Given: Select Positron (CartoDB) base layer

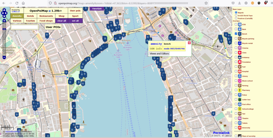Looking at the screenshot, I should tap(236, 18).
